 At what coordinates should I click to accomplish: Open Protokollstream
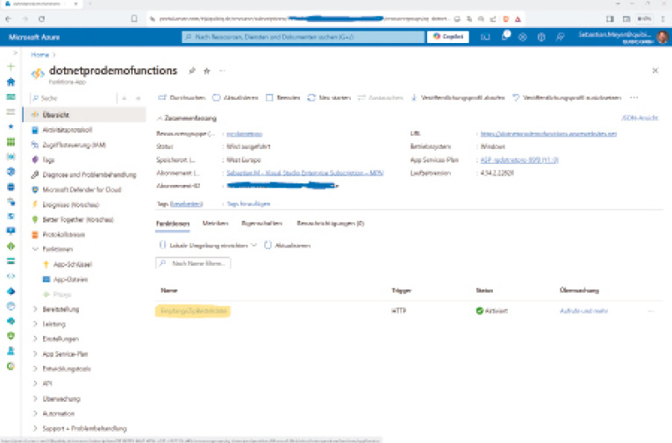[x=64, y=234]
